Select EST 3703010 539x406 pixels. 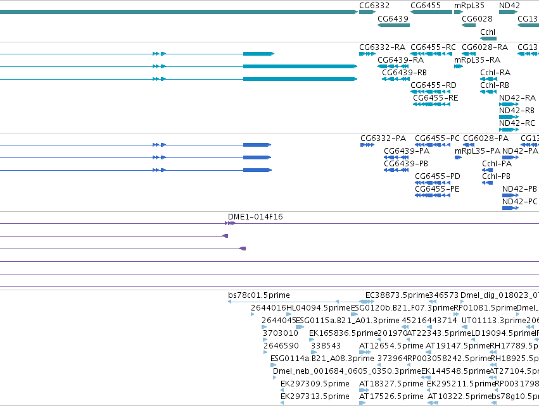(280, 333)
